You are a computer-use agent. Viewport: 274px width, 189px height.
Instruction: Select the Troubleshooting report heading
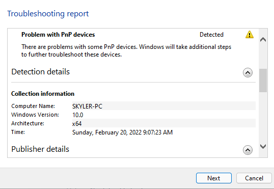pyautogui.click(x=48, y=14)
